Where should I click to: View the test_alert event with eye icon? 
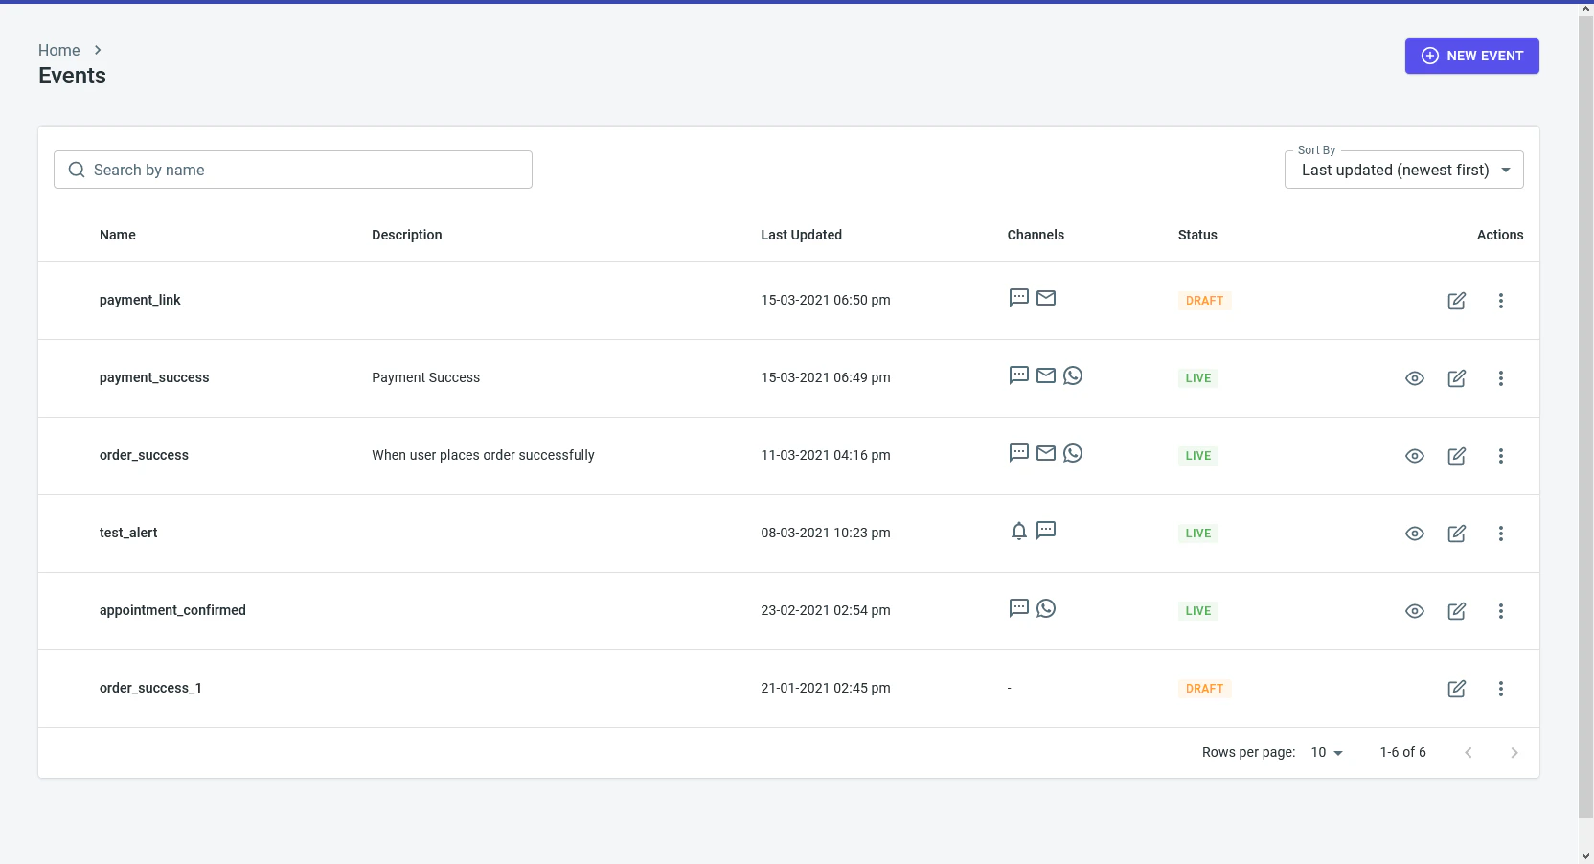1415,534
